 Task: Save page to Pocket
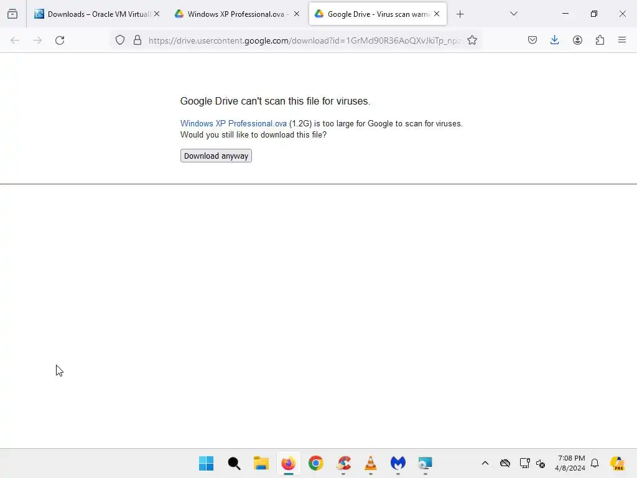point(532,40)
